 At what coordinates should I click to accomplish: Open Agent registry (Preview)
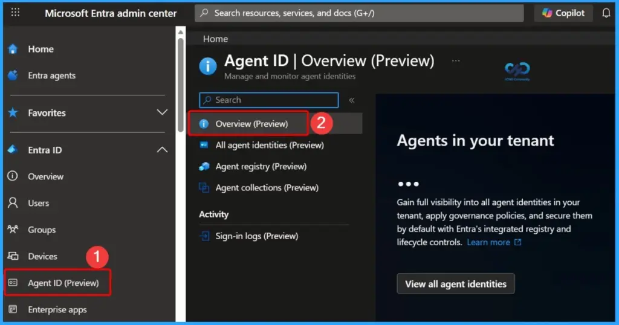261,167
